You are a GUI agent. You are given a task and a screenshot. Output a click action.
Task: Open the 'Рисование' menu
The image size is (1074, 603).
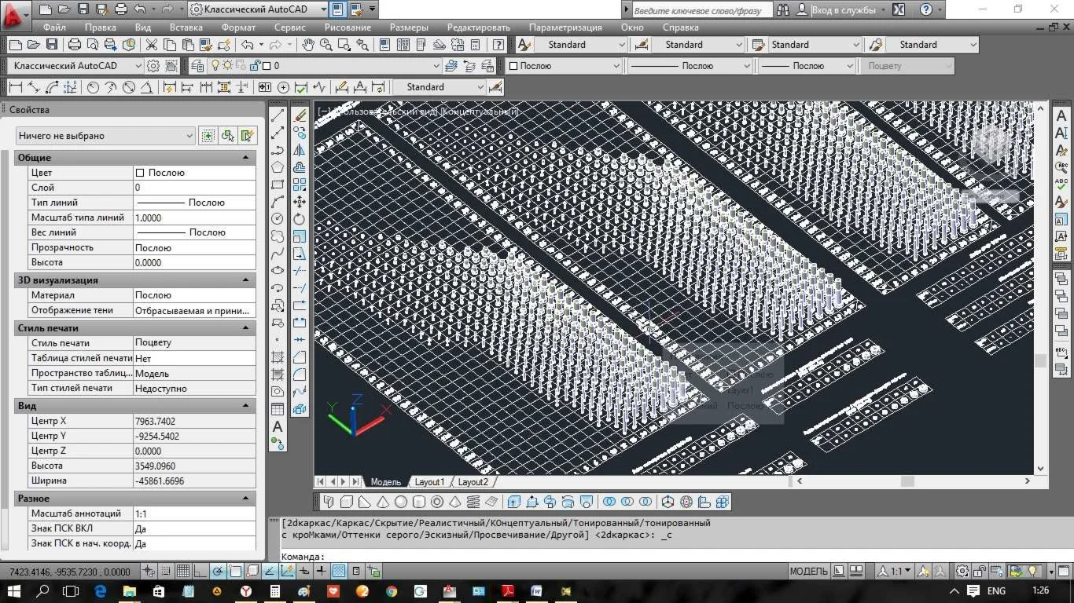(x=347, y=27)
